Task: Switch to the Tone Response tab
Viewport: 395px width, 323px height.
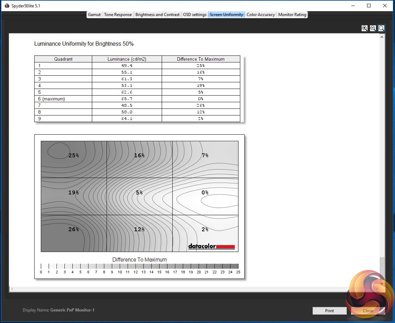Action: coord(118,15)
